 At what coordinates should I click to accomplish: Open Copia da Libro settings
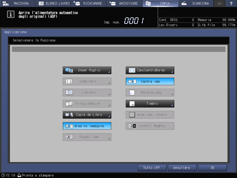point(87,115)
